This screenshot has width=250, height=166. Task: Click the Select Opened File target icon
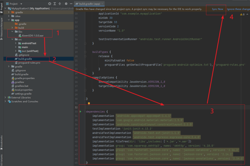point(49,4)
